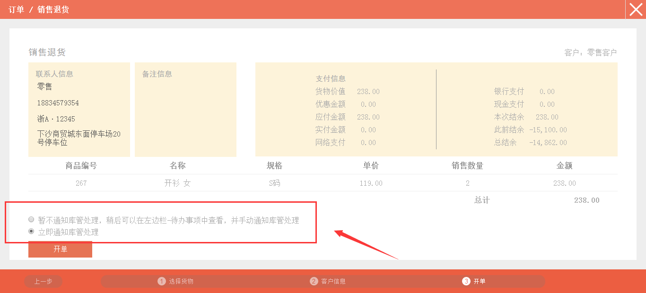
Task: Click the step 1 '选择货物' indicator
Action: tap(175, 281)
